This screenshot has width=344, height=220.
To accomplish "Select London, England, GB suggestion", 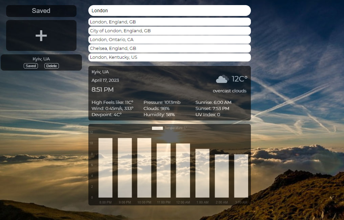I will tap(169, 22).
